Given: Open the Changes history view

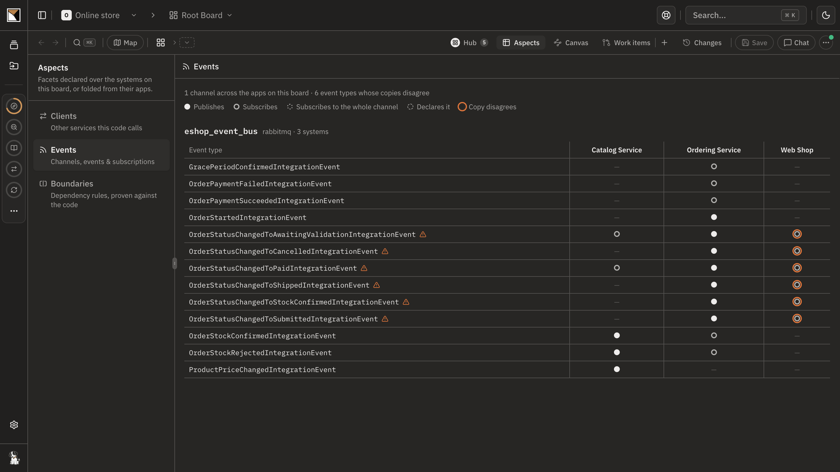Looking at the screenshot, I should click(x=702, y=43).
